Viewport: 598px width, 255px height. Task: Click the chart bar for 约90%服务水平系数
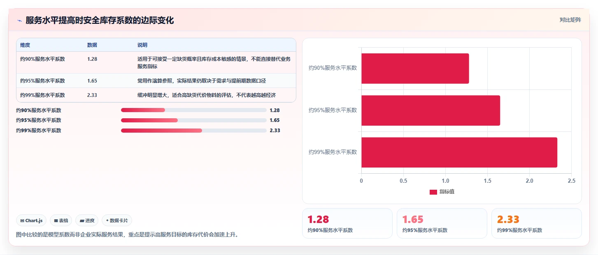(x=415, y=69)
